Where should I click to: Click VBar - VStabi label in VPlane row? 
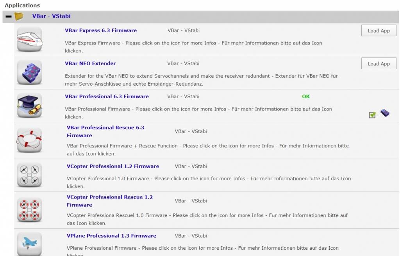click(x=191, y=236)
